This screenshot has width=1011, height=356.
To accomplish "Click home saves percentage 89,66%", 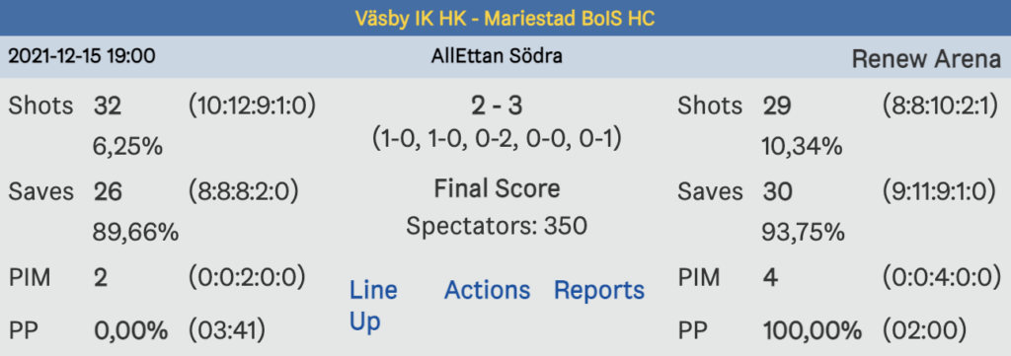I will (135, 232).
